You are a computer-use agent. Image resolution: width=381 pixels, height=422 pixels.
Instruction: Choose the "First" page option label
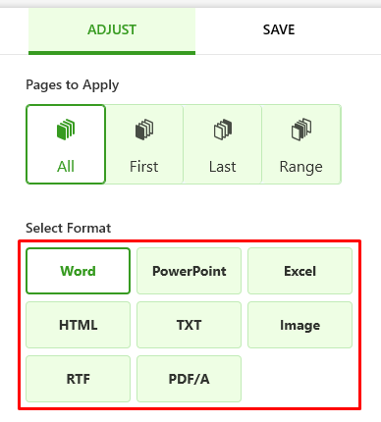(x=144, y=167)
